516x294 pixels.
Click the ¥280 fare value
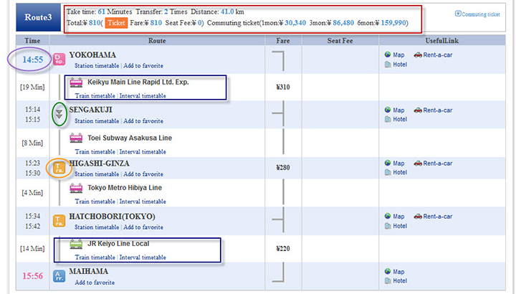tap(283, 168)
